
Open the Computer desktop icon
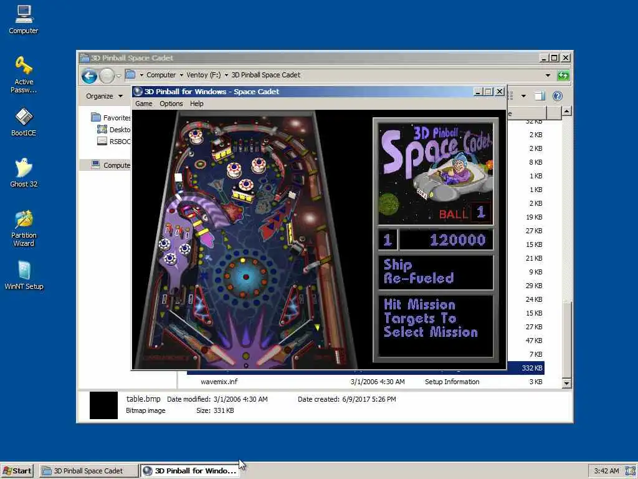pyautogui.click(x=24, y=19)
